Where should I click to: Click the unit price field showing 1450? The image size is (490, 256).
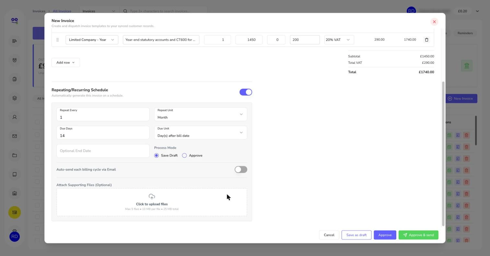pos(249,40)
